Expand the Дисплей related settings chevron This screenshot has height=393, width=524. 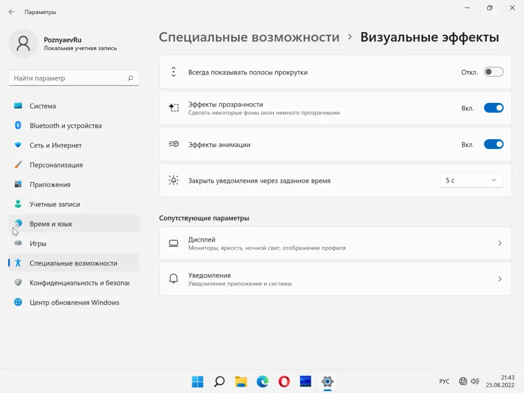point(499,244)
